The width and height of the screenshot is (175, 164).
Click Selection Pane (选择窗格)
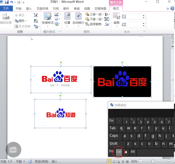click(x=93, y=24)
